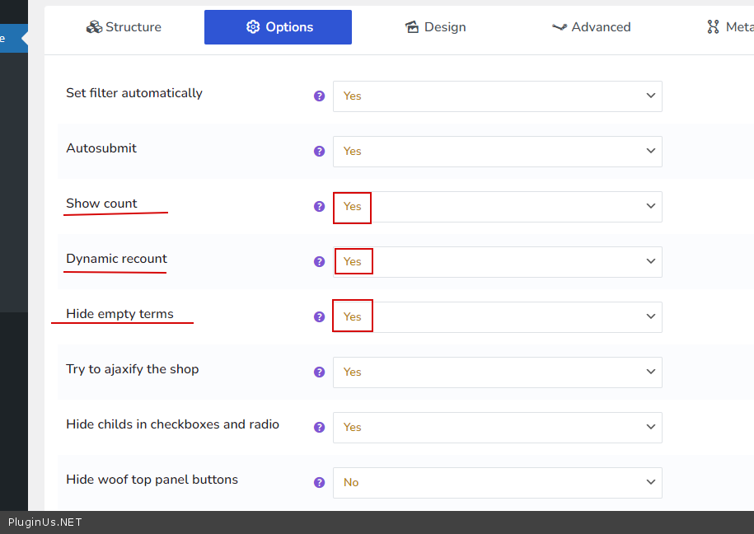Click help icon for Hide woof top panel buttons
The width and height of the screenshot is (754, 534).
pyautogui.click(x=320, y=482)
